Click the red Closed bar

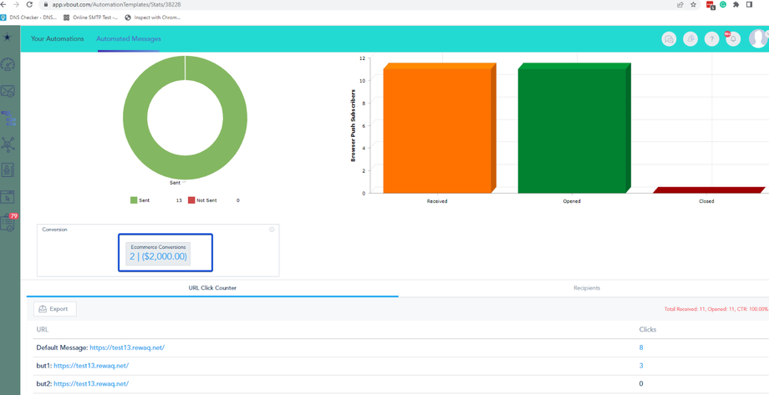(x=709, y=190)
